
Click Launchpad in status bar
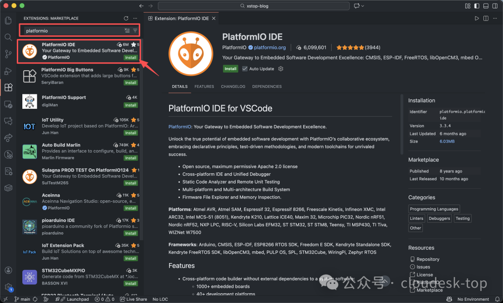pos(72,299)
